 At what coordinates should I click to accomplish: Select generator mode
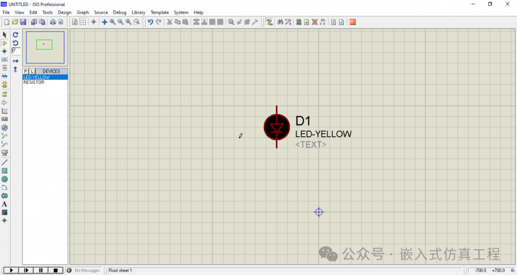5,127
